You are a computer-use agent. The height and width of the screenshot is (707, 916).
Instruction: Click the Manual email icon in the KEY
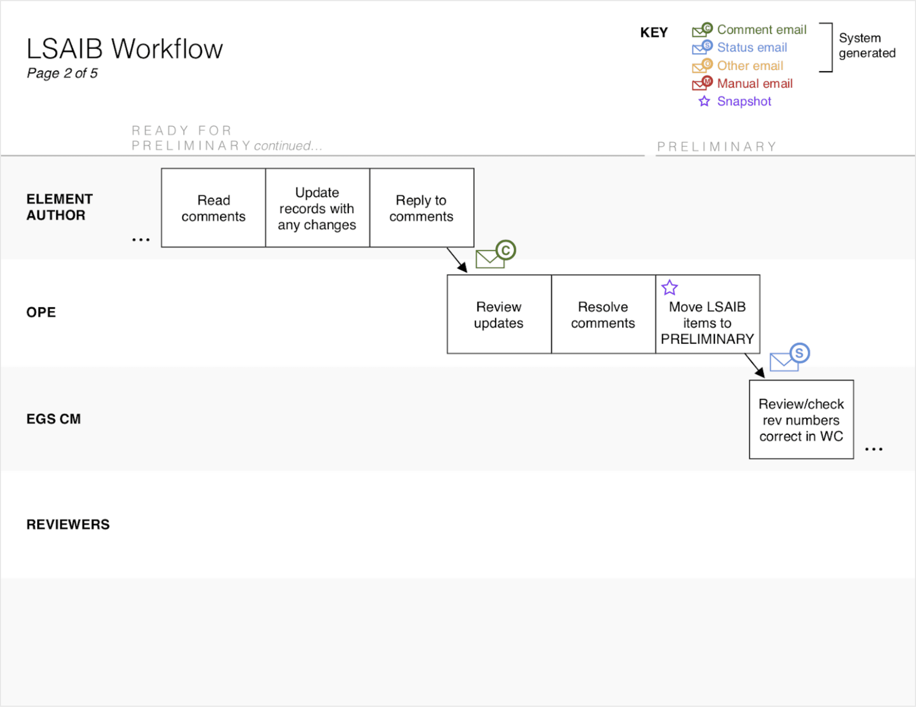tap(699, 84)
